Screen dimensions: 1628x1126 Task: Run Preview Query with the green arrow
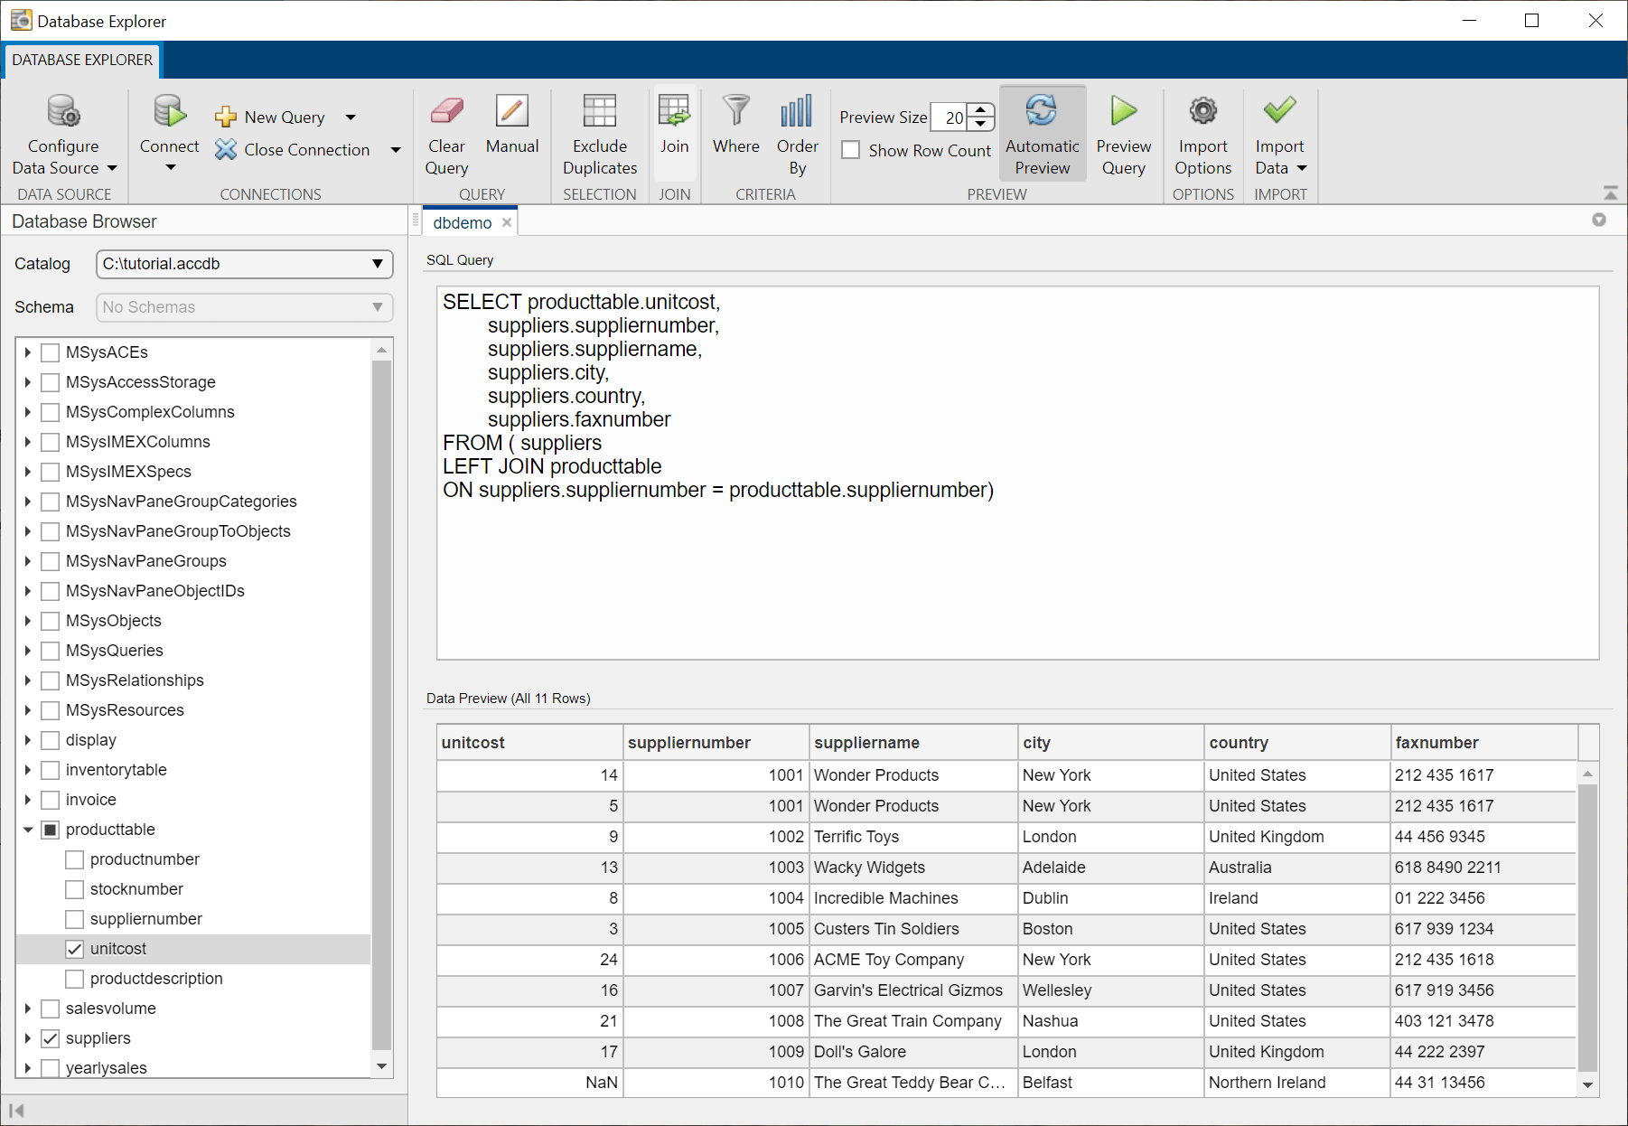(1123, 112)
